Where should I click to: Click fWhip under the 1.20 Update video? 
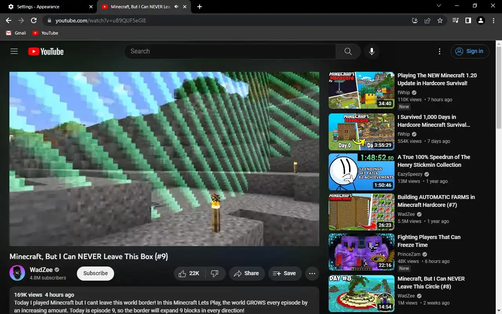click(x=404, y=93)
